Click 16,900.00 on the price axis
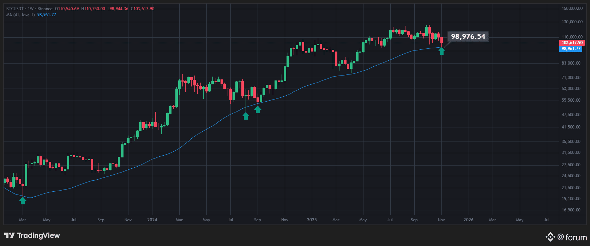590x246 pixels. [571, 210]
